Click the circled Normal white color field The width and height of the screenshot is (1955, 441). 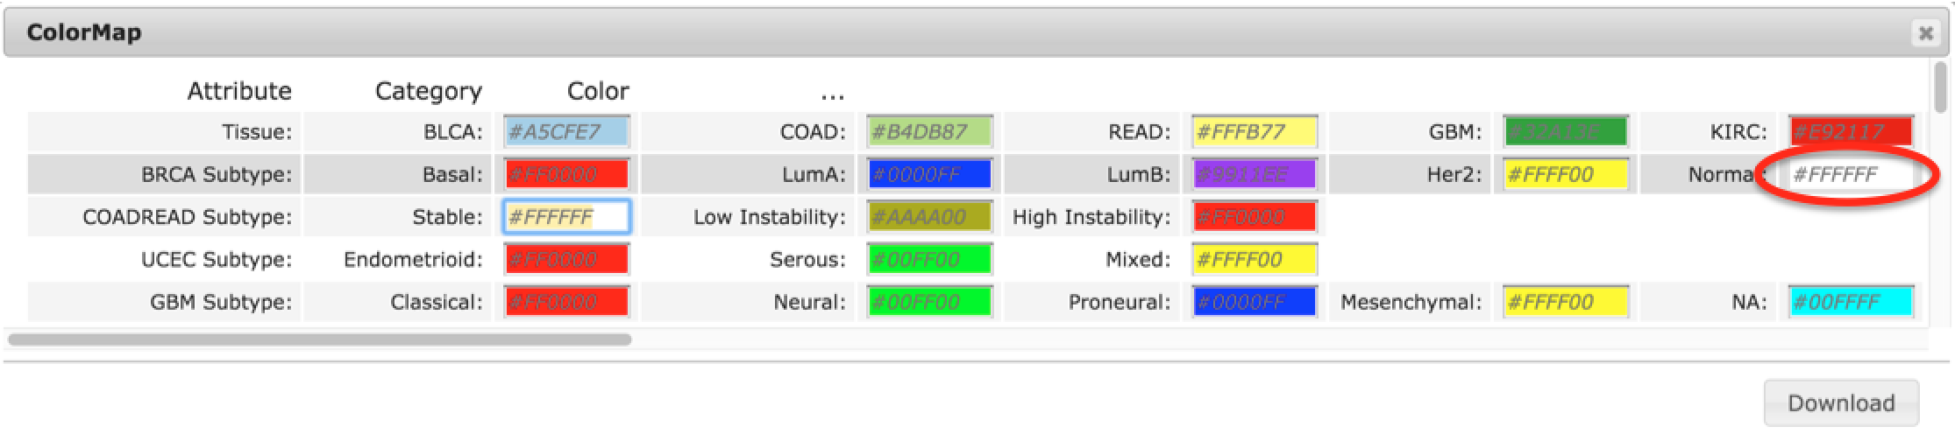[x=1850, y=174]
